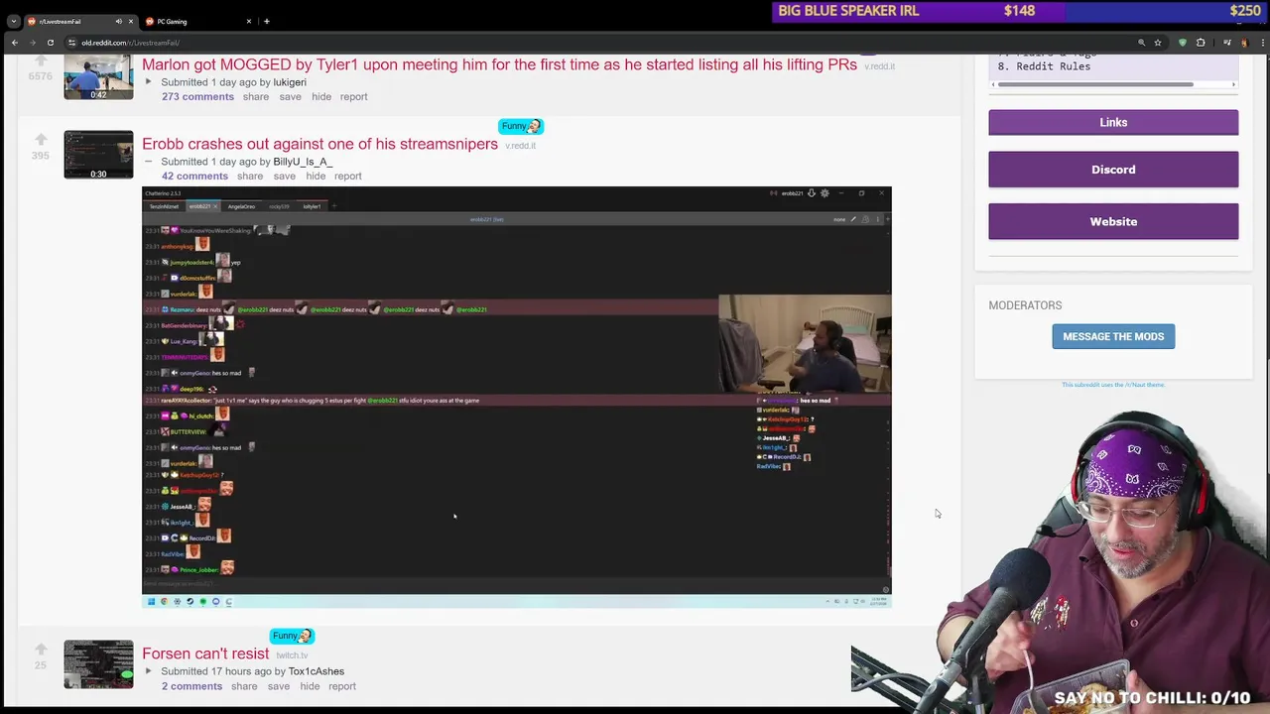
Task: Close the PC Gaming tab
Action: tap(249, 21)
